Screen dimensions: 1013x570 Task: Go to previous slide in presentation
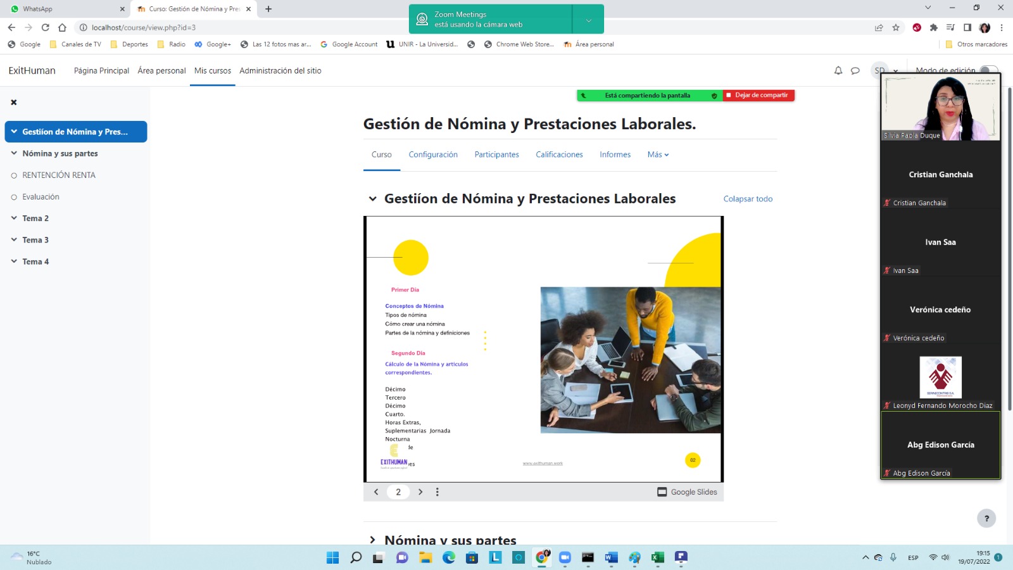coord(376,492)
